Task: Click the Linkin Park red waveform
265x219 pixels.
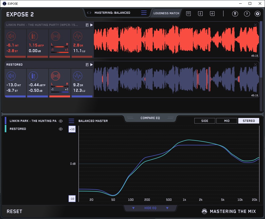Action: click(176, 39)
